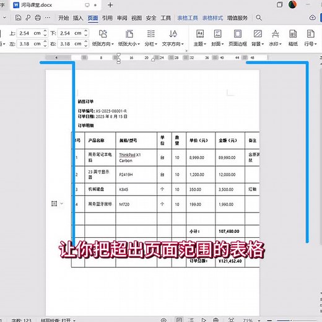Open a new tab with the plus button
The image size is (322, 322).
[x=110, y=5]
